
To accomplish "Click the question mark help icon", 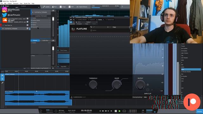I will [x=122, y=7].
